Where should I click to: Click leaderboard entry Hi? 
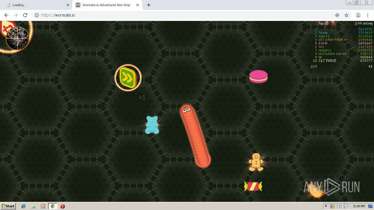click(x=320, y=57)
